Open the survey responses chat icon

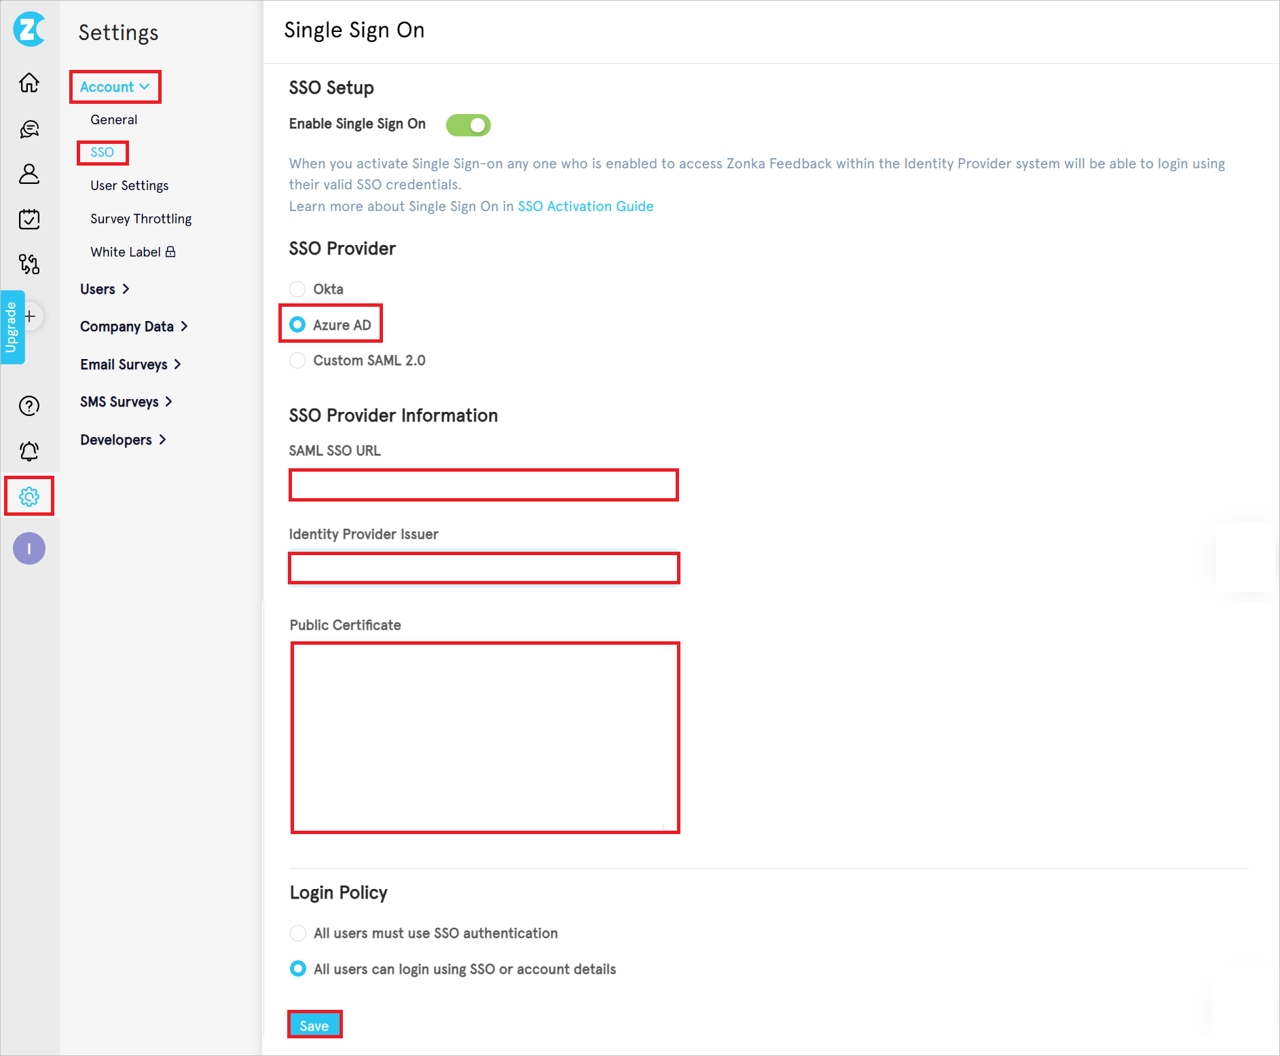[x=29, y=129]
